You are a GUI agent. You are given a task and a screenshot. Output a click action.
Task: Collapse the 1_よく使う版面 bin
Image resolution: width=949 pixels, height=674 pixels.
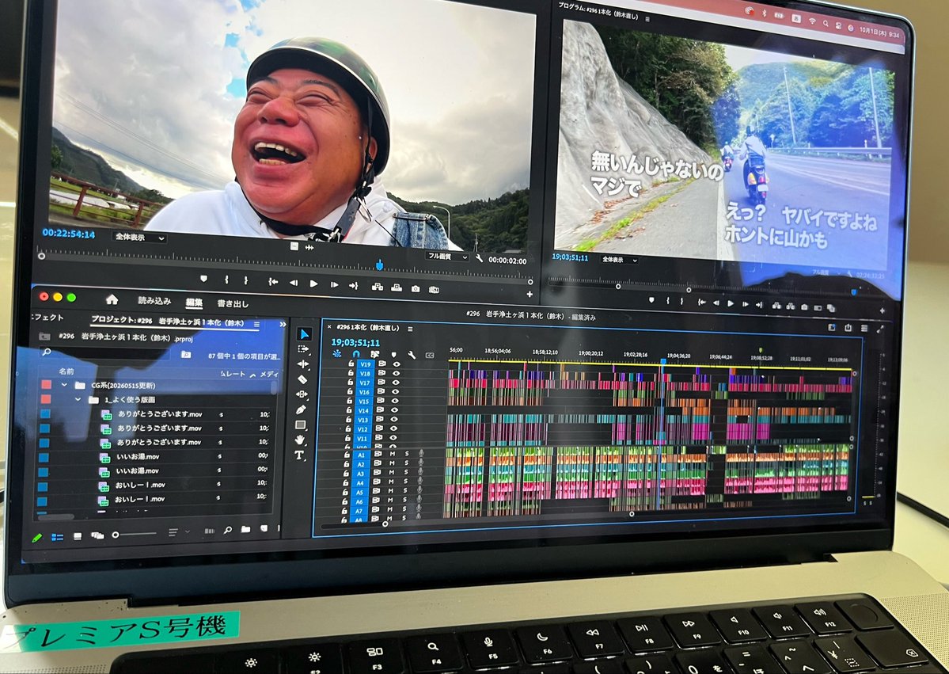coord(78,400)
